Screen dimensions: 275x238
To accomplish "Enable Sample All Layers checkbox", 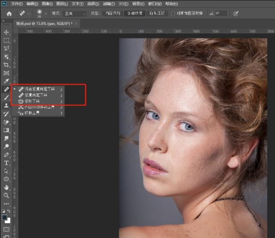I will click(x=173, y=14).
